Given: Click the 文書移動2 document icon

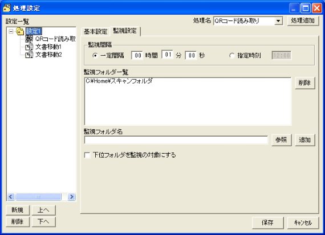Looking at the screenshot, I should pyautogui.click(x=29, y=55).
